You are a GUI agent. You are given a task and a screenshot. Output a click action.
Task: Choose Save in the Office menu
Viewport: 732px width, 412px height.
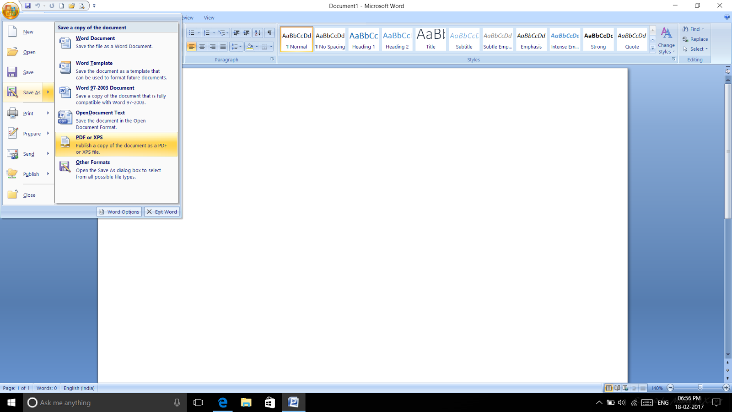pyautogui.click(x=28, y=72)
